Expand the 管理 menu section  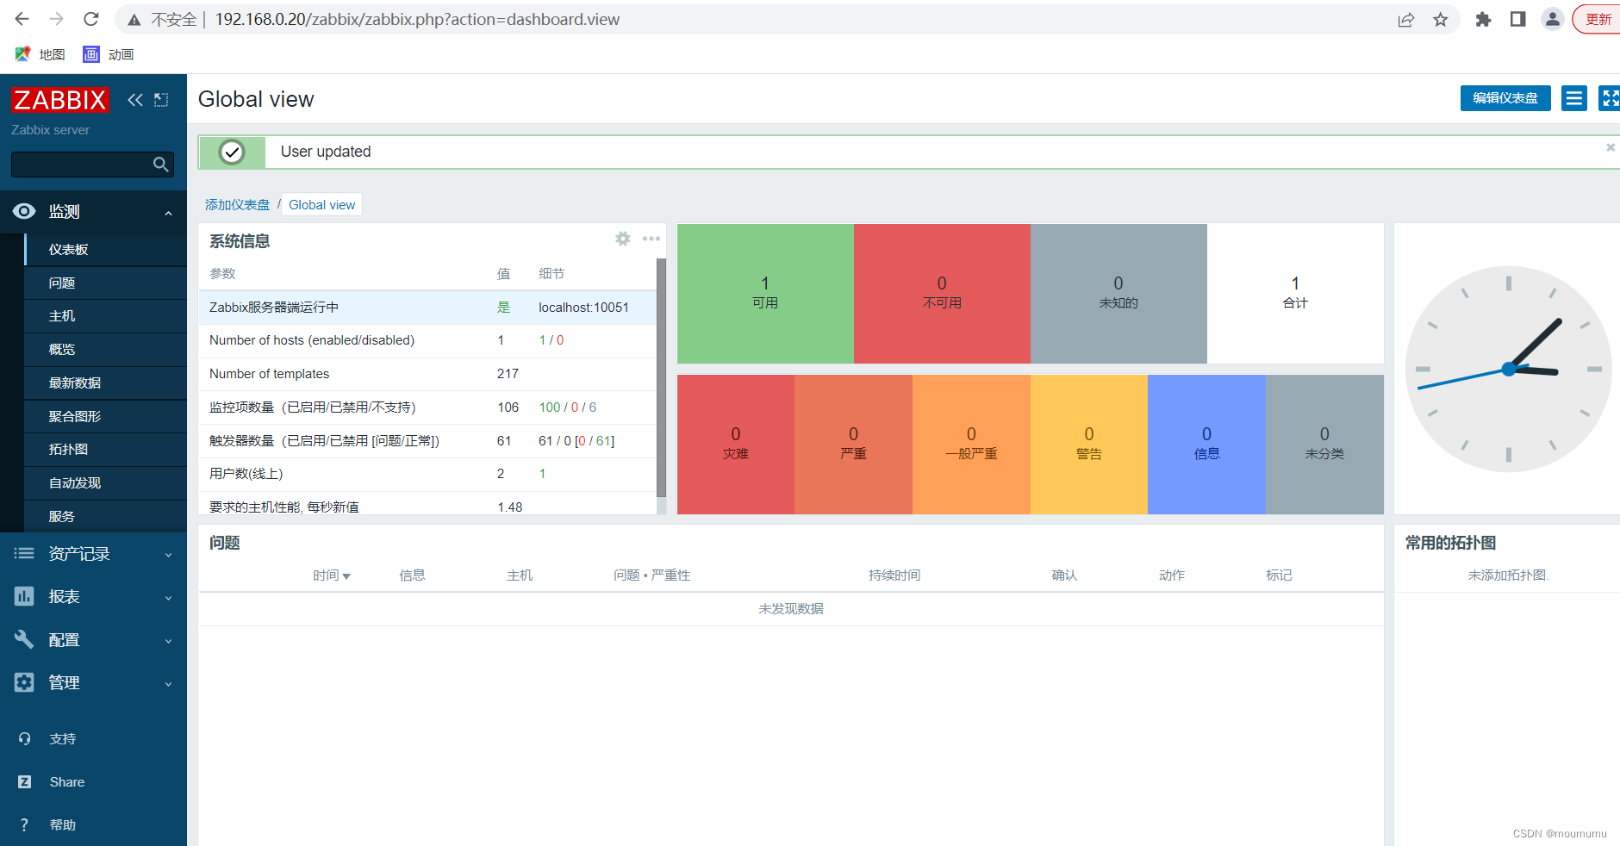tap(169, 684)
